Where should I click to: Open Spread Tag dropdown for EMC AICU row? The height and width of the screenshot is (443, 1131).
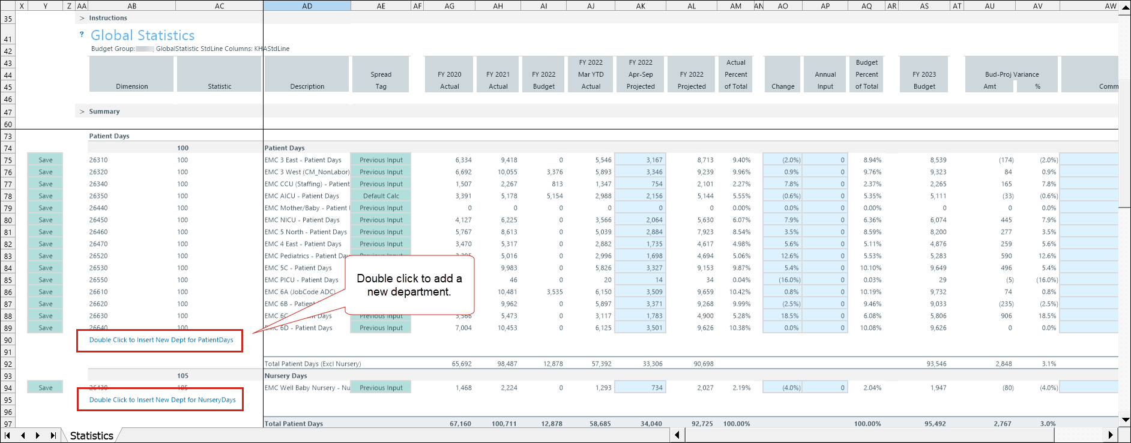381,196
